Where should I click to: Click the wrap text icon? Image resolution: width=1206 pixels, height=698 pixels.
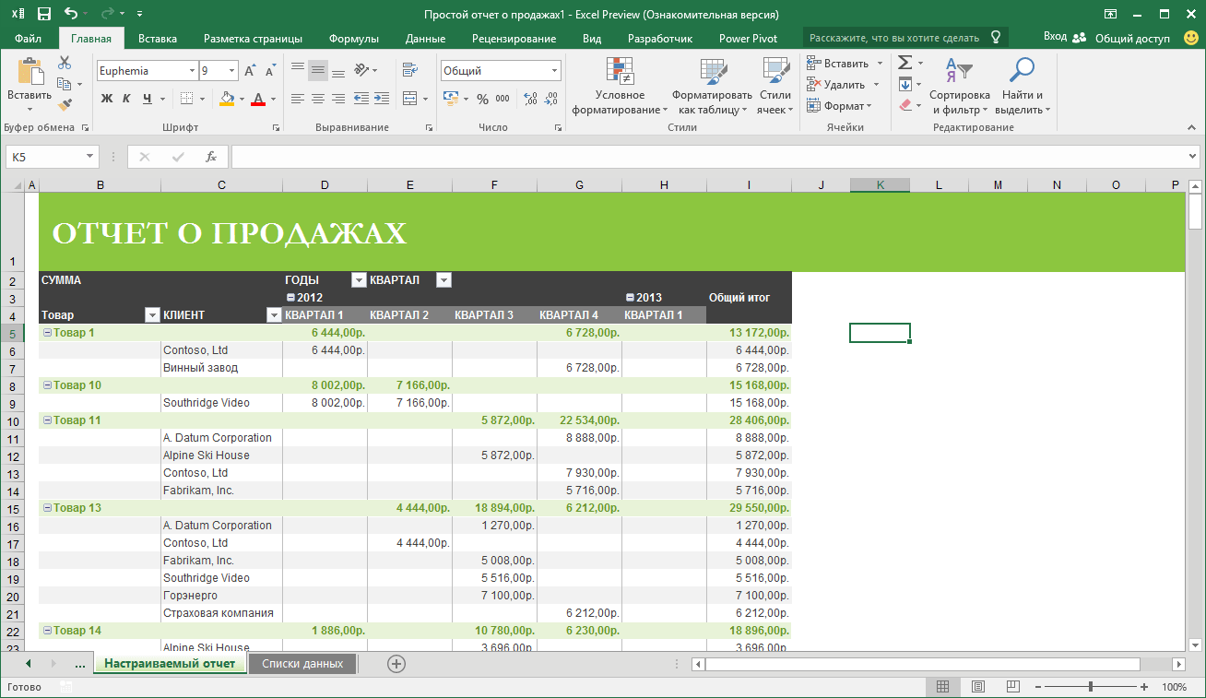pyautogui.click(x=410, y=70)
